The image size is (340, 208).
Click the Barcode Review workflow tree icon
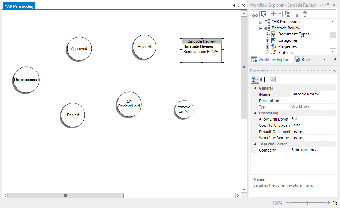(267, 28)
